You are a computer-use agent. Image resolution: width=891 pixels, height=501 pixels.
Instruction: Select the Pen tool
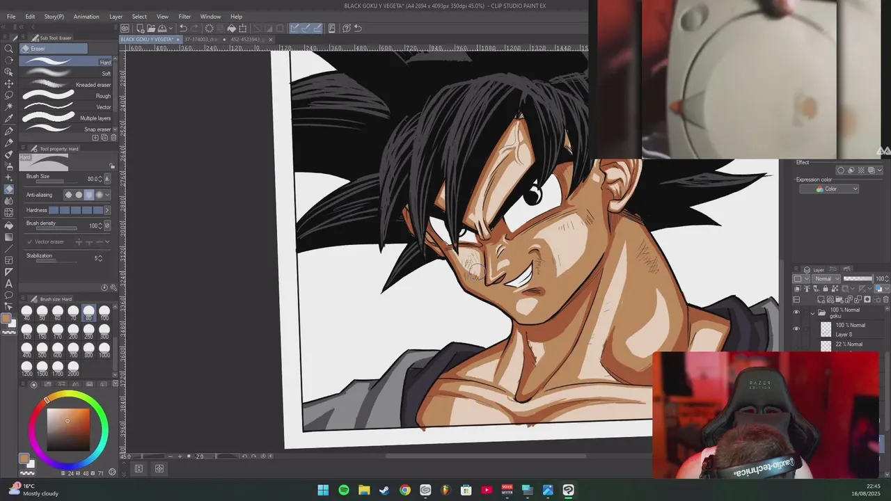(9, 131)
